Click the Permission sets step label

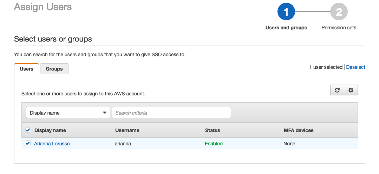[339, 28]
